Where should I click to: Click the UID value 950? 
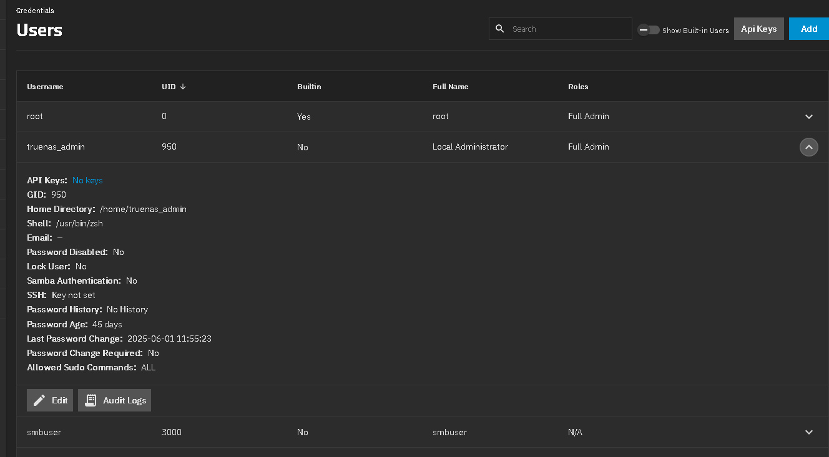pos(169,147)
